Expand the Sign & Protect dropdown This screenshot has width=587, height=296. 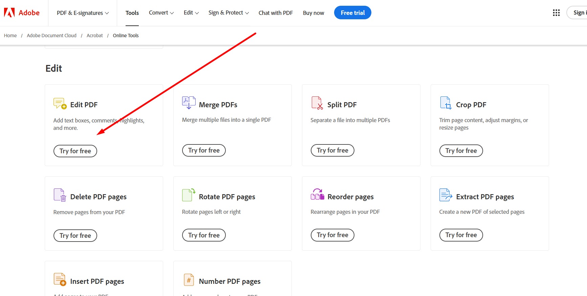click(x=229, y=13)
